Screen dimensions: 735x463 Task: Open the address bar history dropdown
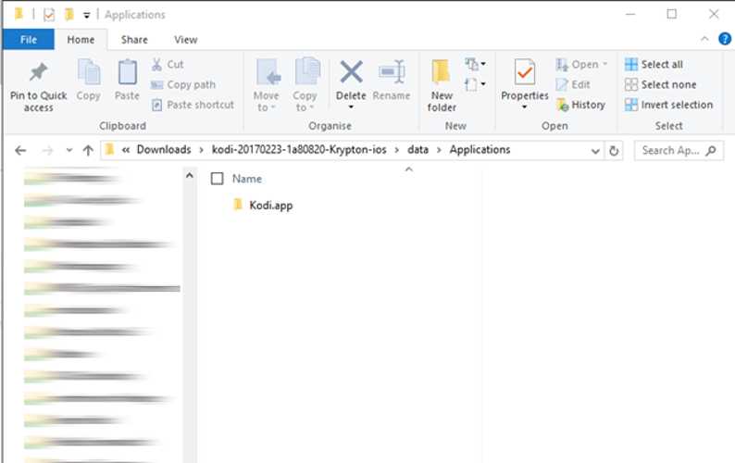[x=595, y=150]
